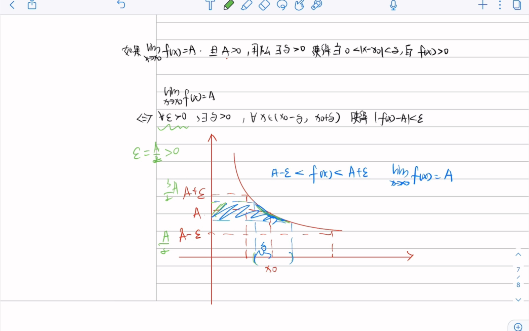529x331 pixels.
Task: Select the green Pen tool
Action: [229, 5]
